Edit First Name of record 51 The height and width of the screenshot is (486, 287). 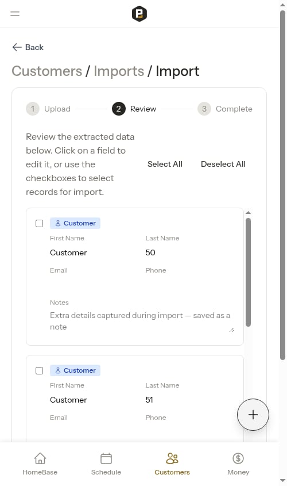[x=94, y=400]
